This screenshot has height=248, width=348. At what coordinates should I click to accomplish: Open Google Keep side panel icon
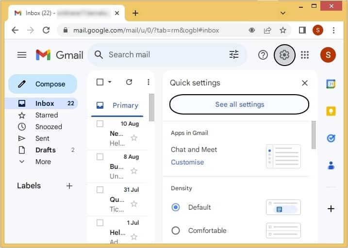click(x=331, y=111)
